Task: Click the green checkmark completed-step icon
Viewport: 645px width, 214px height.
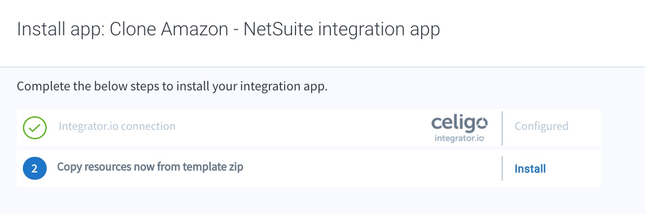Action: click(35, 127)
